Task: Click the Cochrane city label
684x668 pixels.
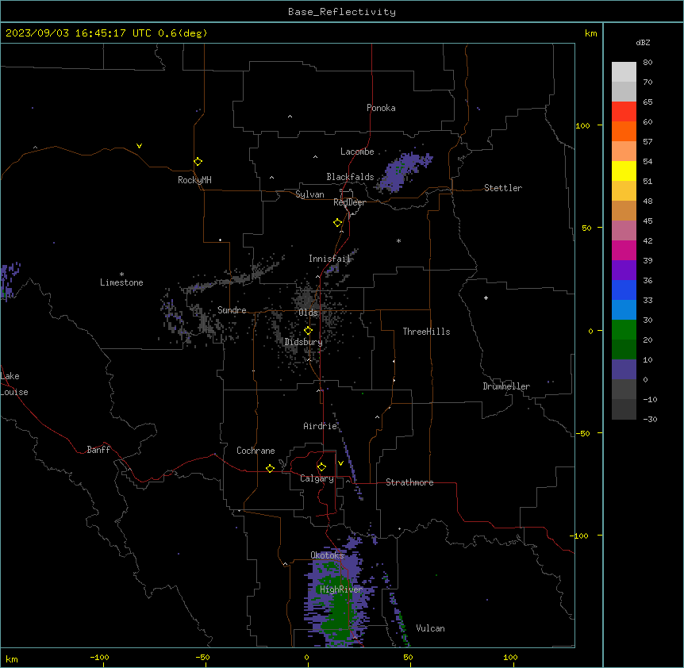Action: 256,451
